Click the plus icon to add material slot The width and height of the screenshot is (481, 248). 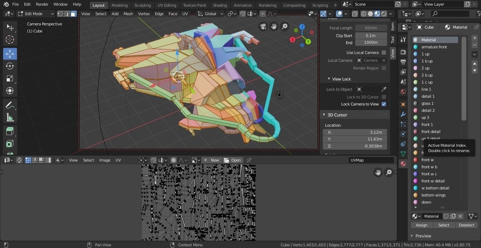[x=475, y=38]
